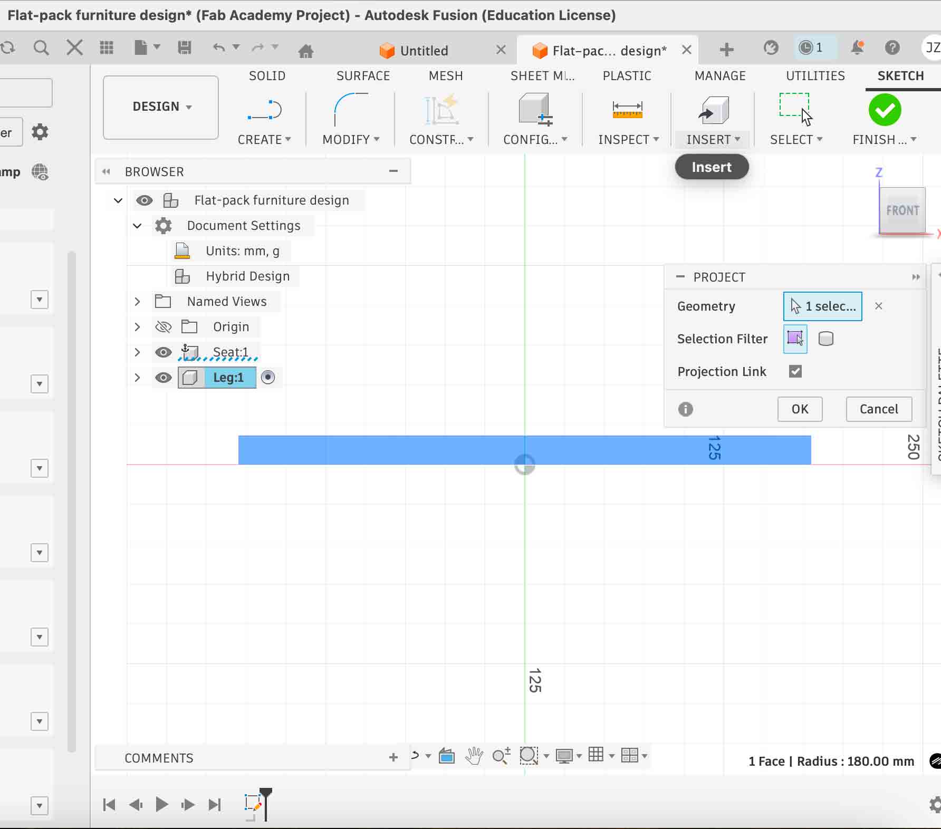Clear the Geometry selection with X
The height and width of the screenshot is (829, 941).
(879, 306)
